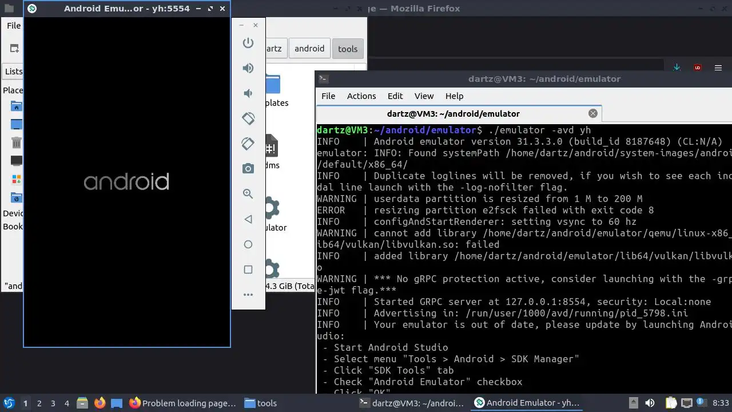Open the Lists dropdown in file manager sidebar
Image resolution: width=732 pixels, height=412 pixels.
click(x=14, y=72)
